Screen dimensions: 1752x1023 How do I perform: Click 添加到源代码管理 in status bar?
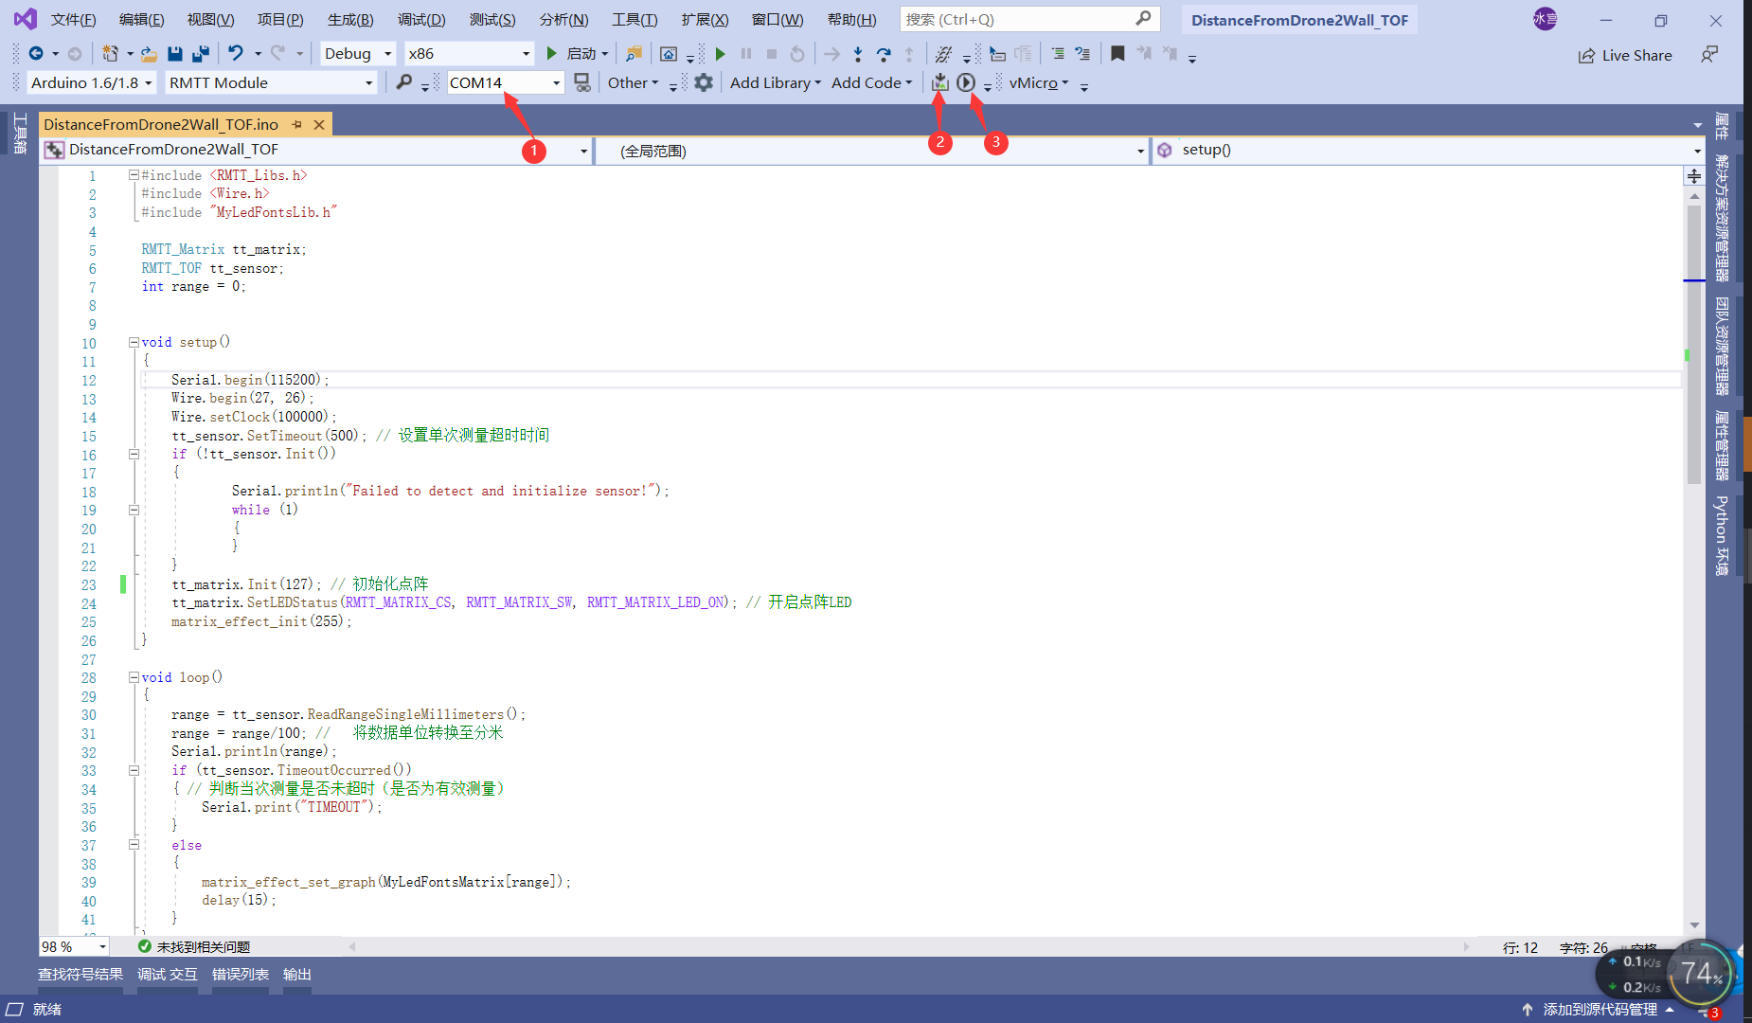tap(1600, 1009)
